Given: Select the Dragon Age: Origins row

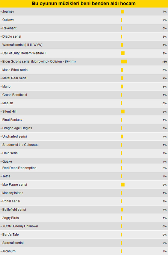Looking at the screenshot, I should coord(84,128).
